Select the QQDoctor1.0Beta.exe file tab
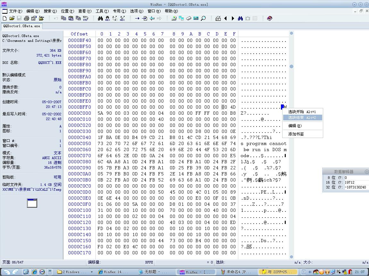The width and height of the screenshot is (369, 276). pyautogui.click(x=22, y=26)
